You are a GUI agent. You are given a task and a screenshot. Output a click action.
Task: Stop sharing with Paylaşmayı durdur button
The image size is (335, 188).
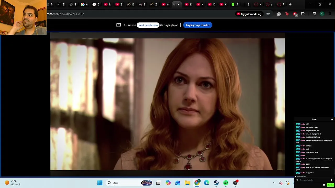click(x=198, y=25)
